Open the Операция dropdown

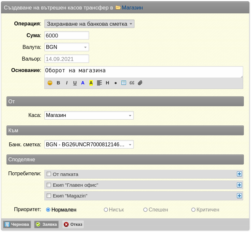[89, 24]
